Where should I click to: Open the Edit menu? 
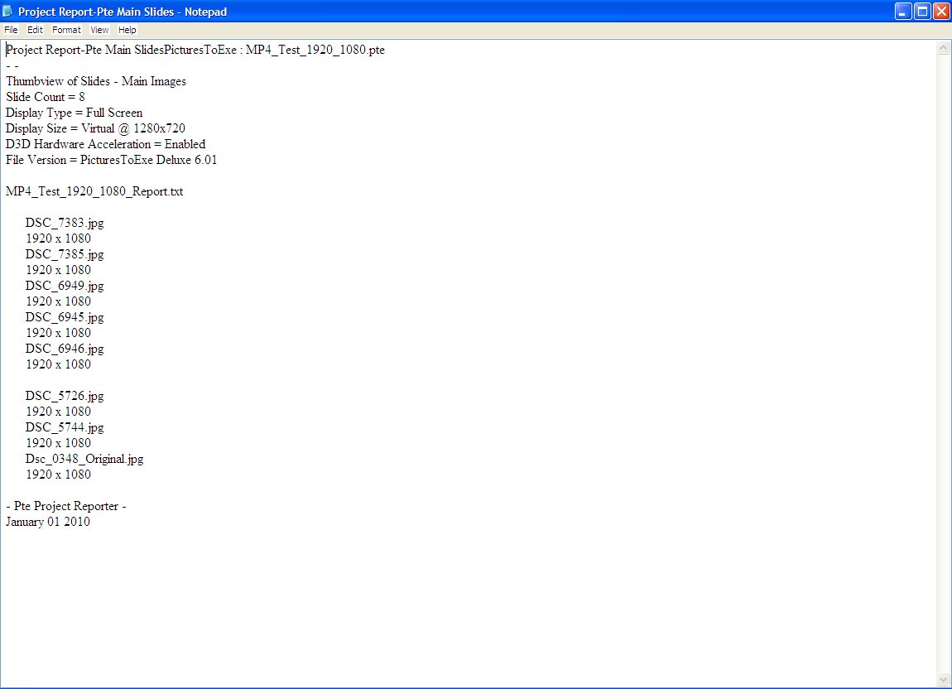[x=35, y=30]
